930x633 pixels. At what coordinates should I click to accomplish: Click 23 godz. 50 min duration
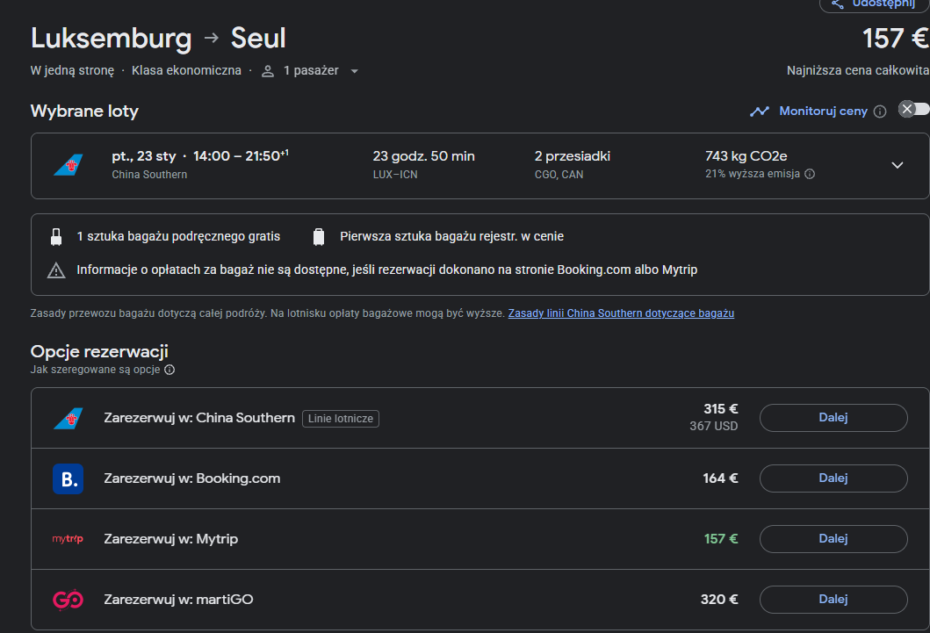(423, 156)
